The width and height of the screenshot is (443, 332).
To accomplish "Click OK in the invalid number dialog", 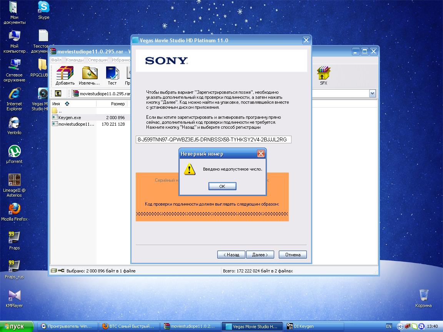I will 222,186.
